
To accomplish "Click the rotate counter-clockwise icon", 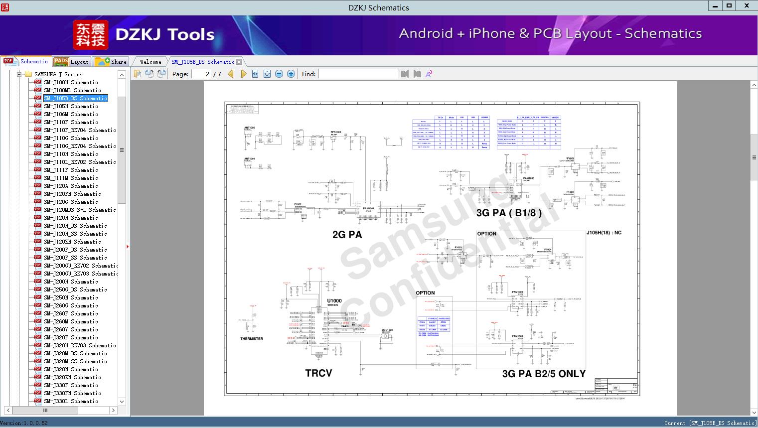I will [149, 74].
